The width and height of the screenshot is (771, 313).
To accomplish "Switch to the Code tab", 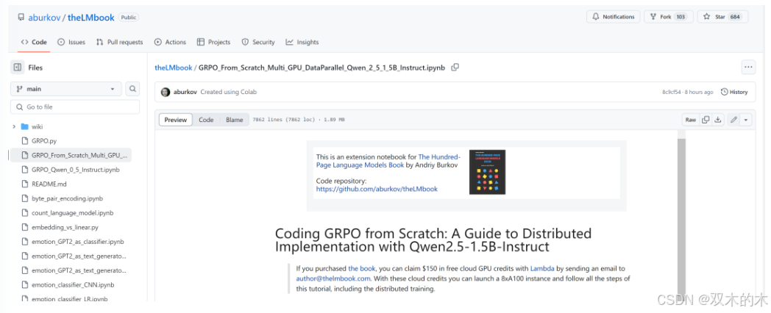I will (x=34, y=43).
